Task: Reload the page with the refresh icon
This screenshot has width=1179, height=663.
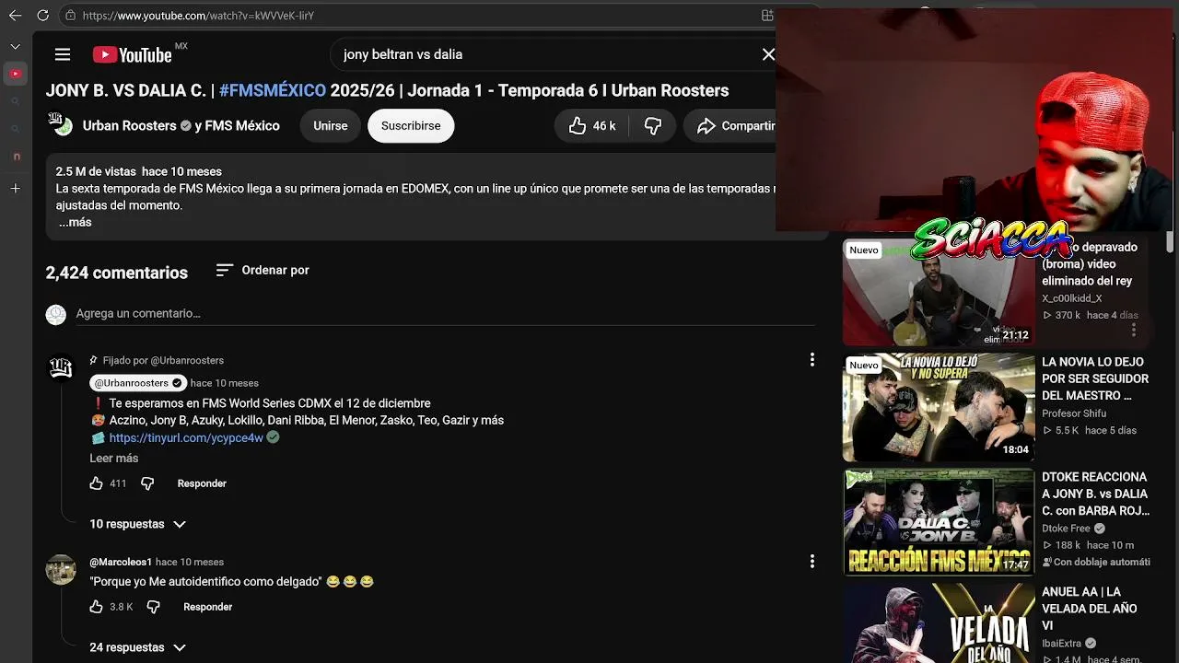Action: pos(43,16)
